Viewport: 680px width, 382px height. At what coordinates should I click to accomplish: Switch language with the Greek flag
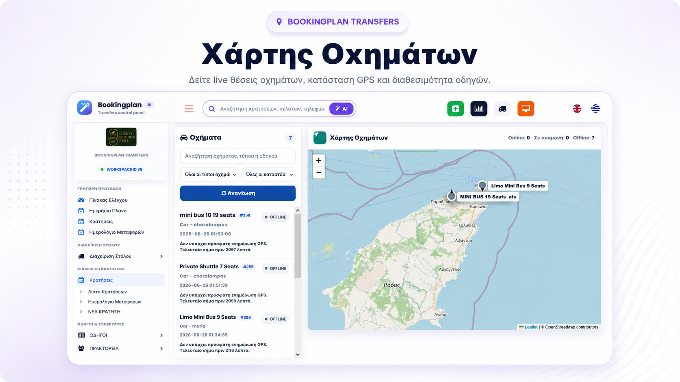[595, 108]
